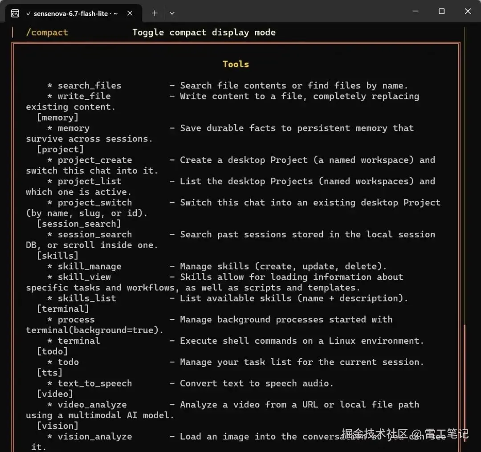The image size is (481, 452).
Task: Open a new terminal tab with plus
Action: 155,13
